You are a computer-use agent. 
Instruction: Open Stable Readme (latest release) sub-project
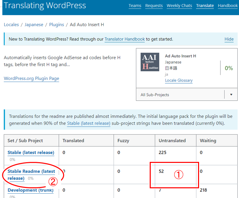point(31,175)
